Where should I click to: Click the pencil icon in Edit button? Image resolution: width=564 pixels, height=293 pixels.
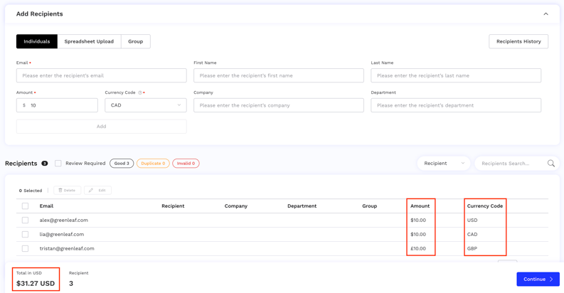pyautogui.click(x=91, y=191)
